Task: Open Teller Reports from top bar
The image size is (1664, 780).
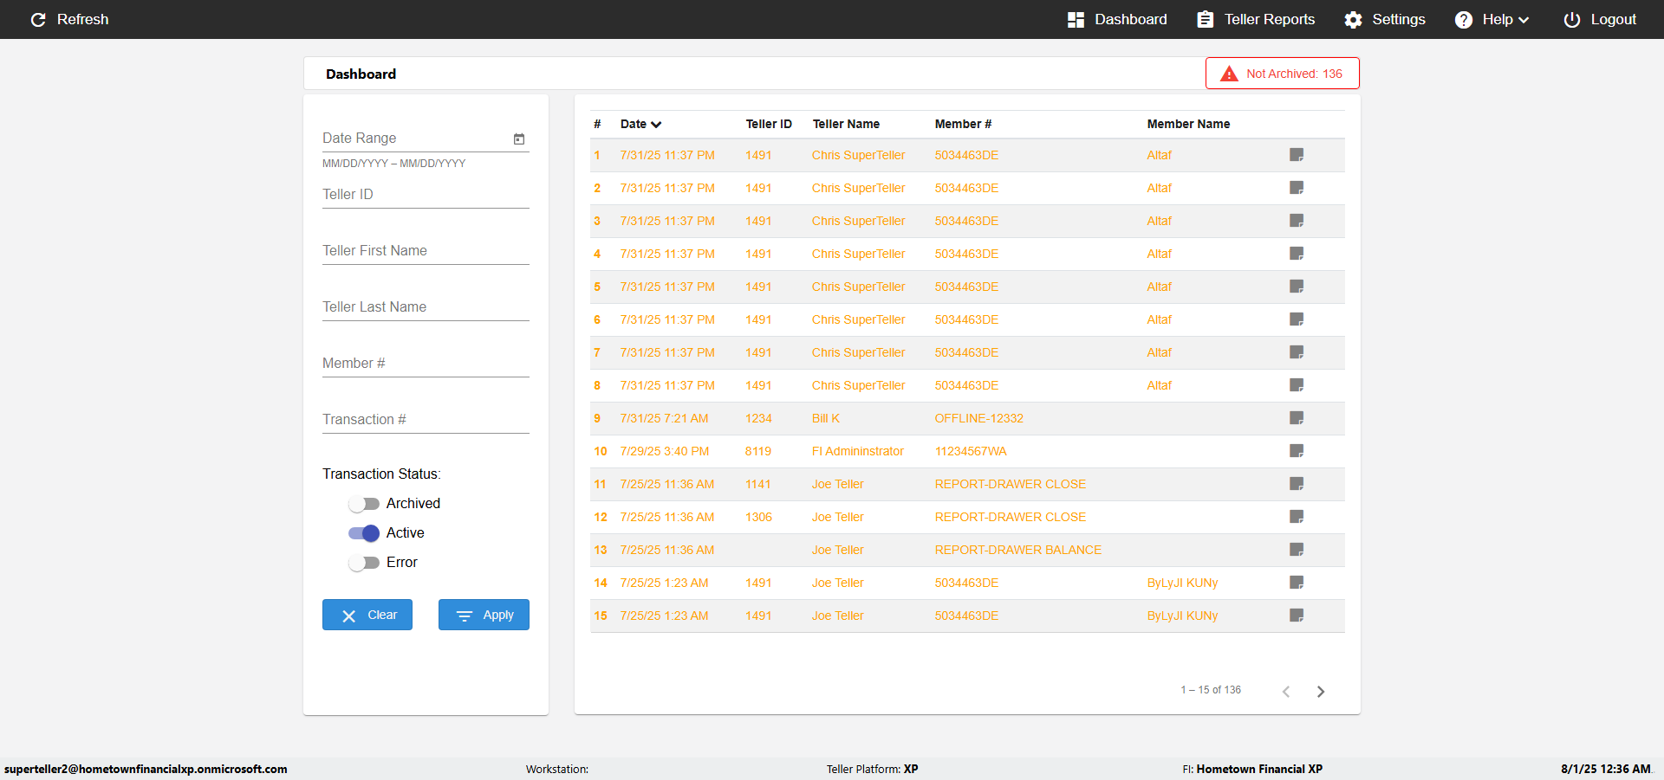Action: [1256, 19]
